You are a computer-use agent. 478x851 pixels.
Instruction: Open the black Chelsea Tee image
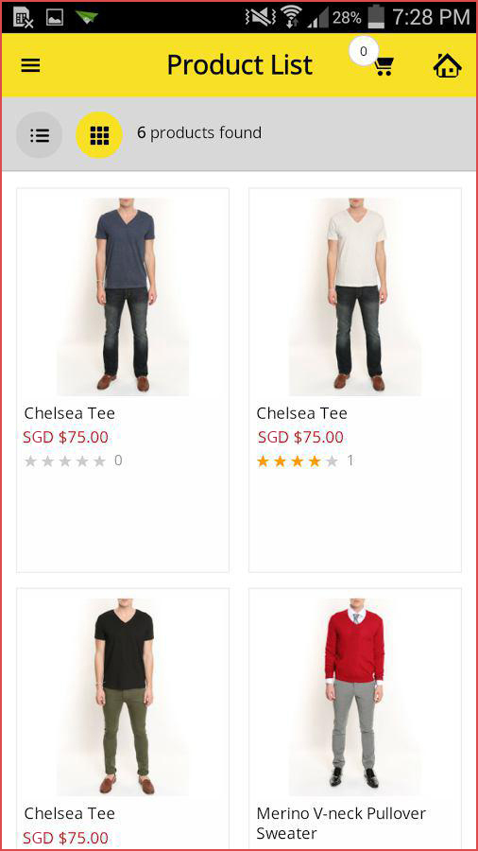click(123, 697)
